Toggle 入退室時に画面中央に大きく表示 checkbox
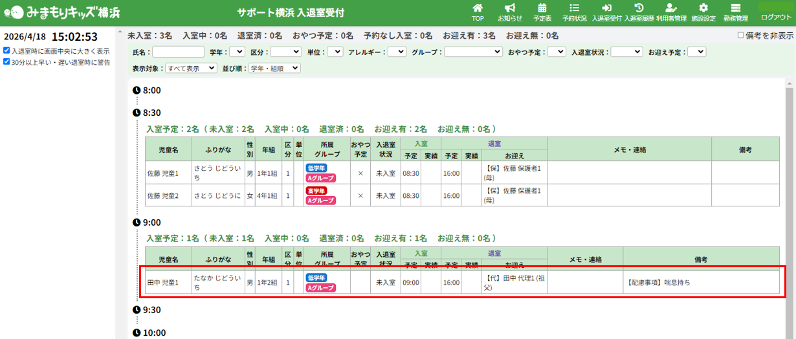The height and width of the screenshot is (339, 796). [x=6, y=50]
